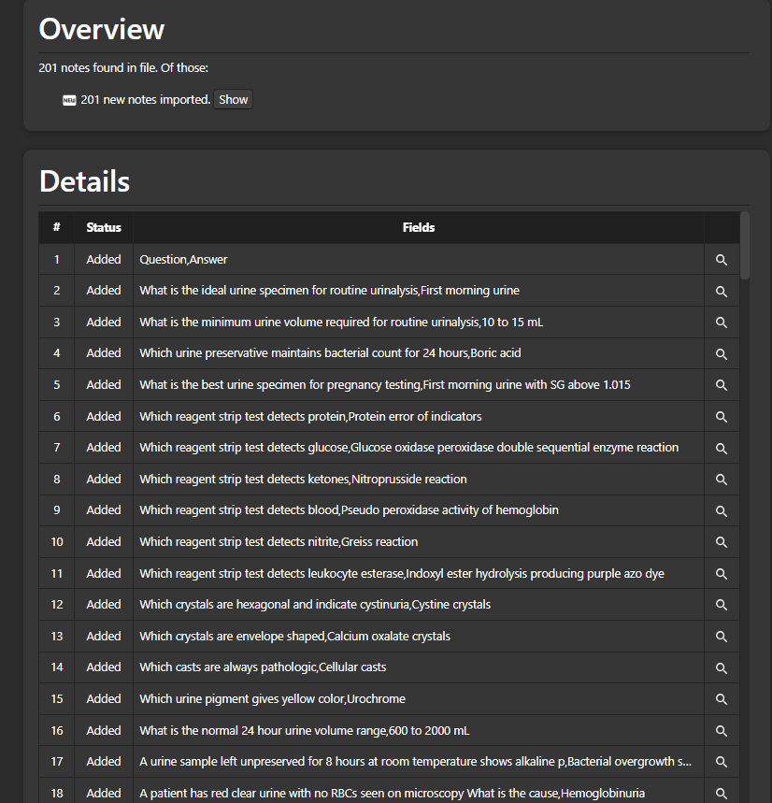Screen dimensions: 772x803
Task: Click the magnifier icon for row 1
Action: point(721,260)
